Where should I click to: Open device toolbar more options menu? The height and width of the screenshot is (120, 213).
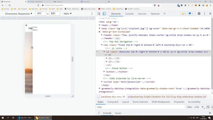click(x=92, y=14)
